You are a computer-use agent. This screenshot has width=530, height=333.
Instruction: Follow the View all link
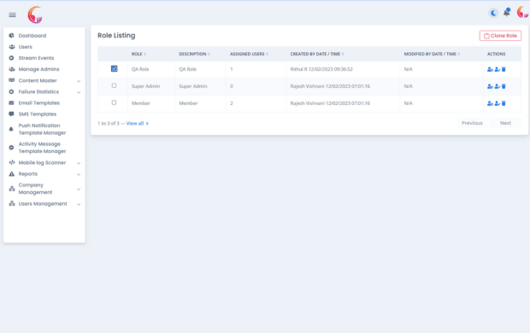[x=138, y=123]
